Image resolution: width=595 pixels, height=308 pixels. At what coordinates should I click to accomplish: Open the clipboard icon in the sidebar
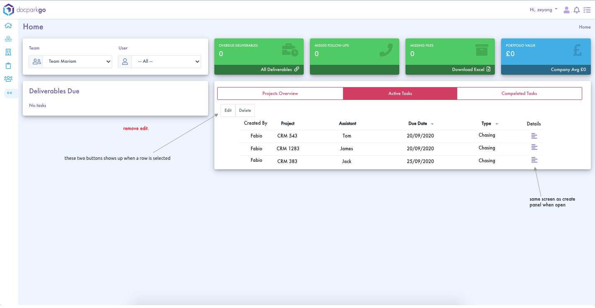[8, 66]
